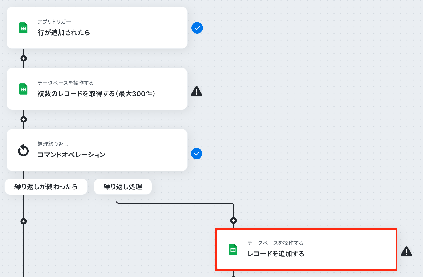Open the 複数のレコードを取得する(最大300件) step
Image resolution: width=423 pixels, height=277 pixels.
point(97,89)
